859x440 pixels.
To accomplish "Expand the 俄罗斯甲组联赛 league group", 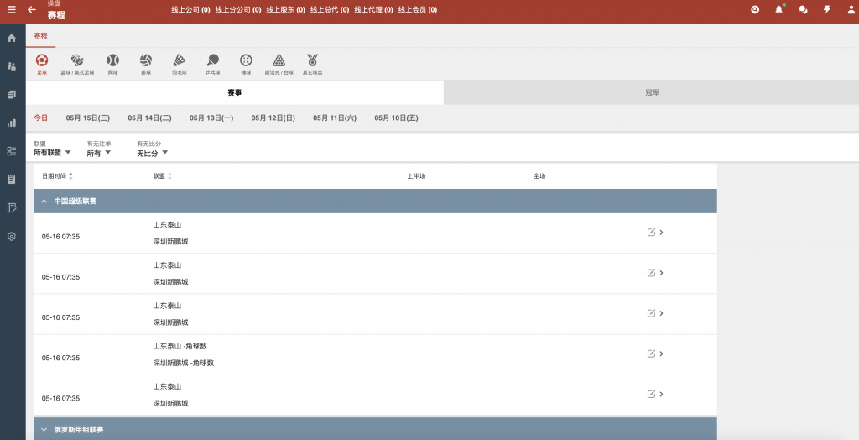I will [44, 429].
